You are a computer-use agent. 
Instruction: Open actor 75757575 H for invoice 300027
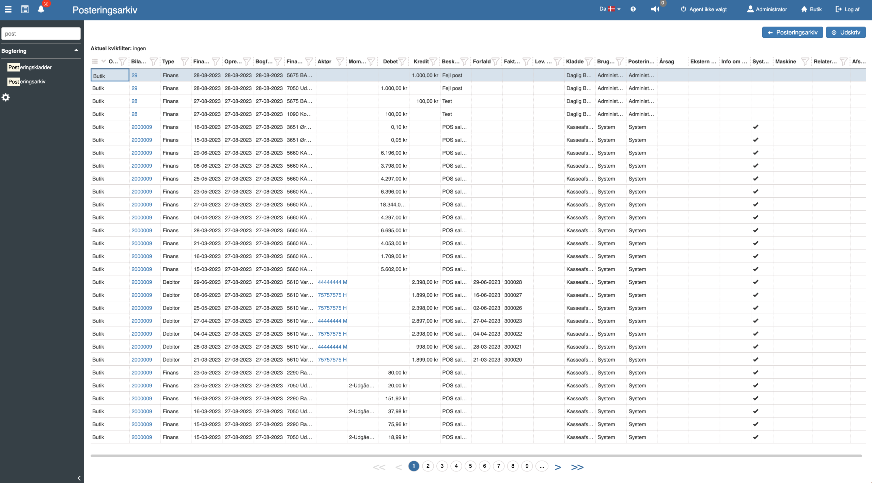click(332, 295)
